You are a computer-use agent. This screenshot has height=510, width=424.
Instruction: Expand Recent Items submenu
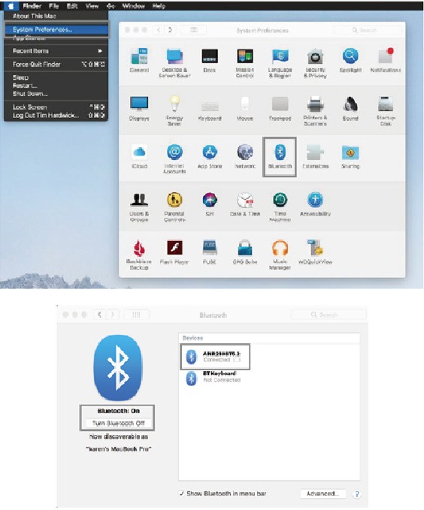[56, 51]
